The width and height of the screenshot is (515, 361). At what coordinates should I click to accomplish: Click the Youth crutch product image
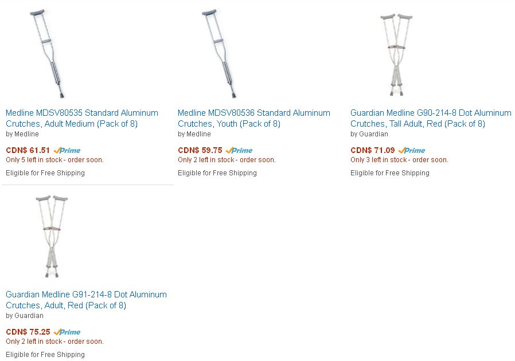[x=219, y=54]
